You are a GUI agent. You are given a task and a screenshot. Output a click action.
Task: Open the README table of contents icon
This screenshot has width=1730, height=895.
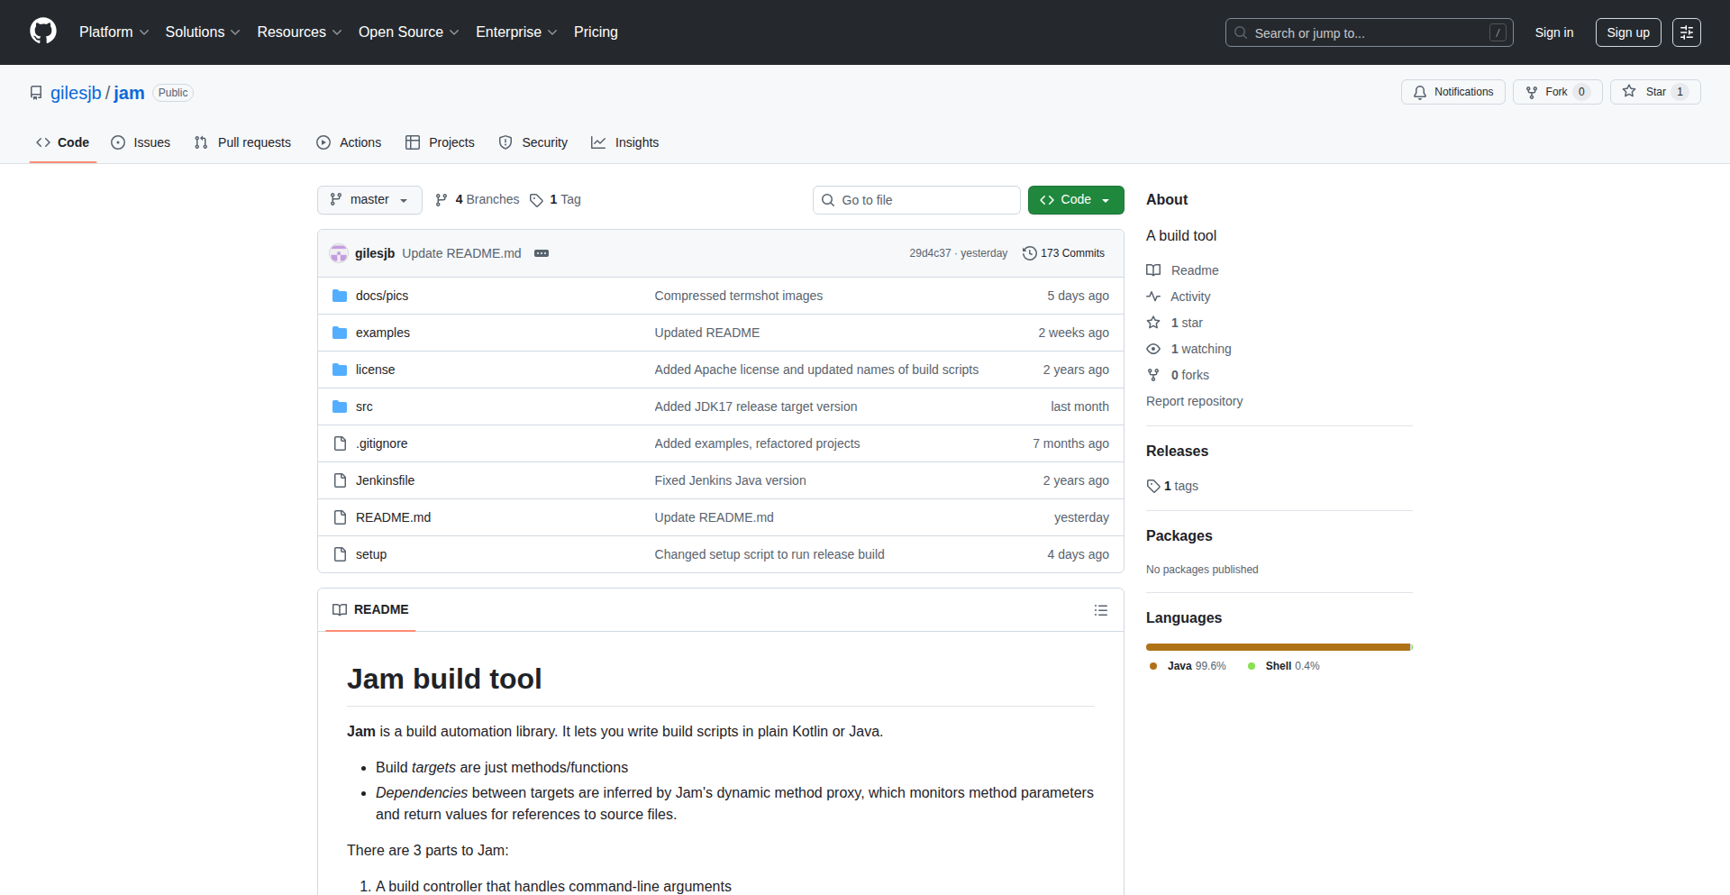1101,610
